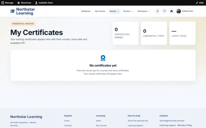Expand the Practice dropdown menu

pos(128,11)
